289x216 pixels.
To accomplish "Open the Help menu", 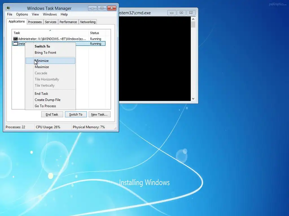I will click(64, 14).
